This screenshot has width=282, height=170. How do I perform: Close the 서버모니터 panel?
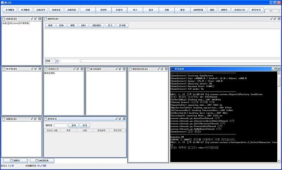click(x=40, y=19)
